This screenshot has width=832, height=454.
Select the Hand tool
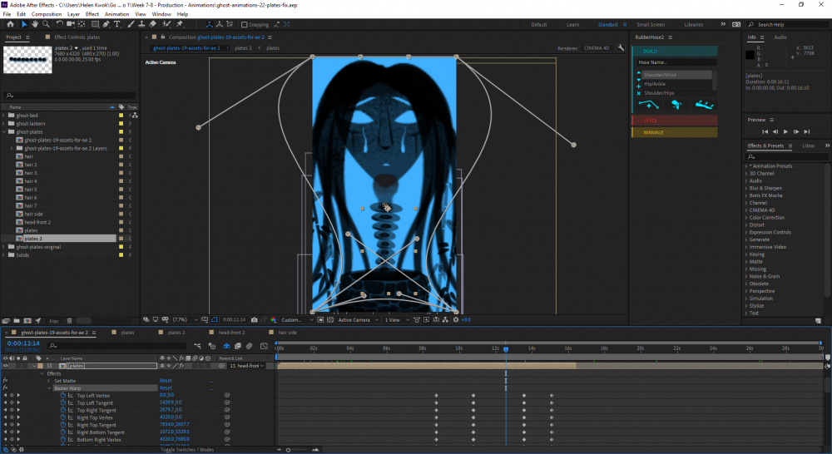(x=34, y=24)
